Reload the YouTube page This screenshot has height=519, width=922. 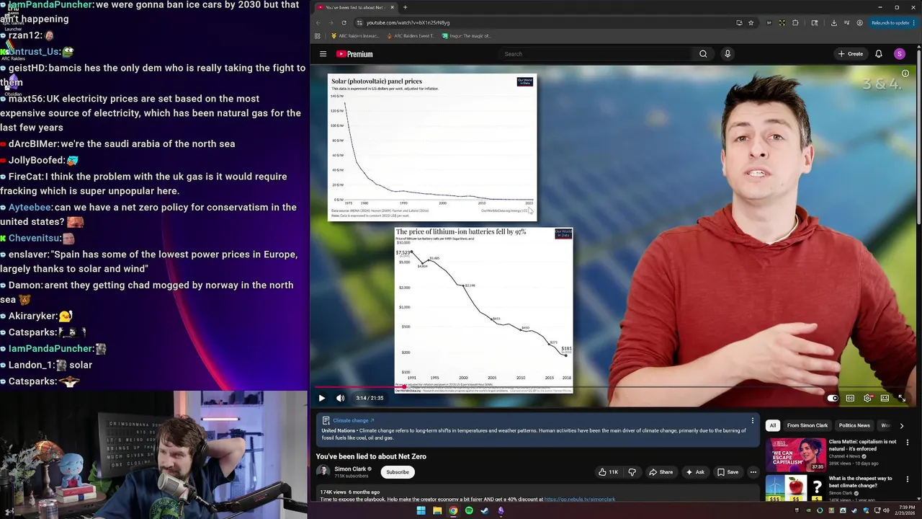coord(344,22)
